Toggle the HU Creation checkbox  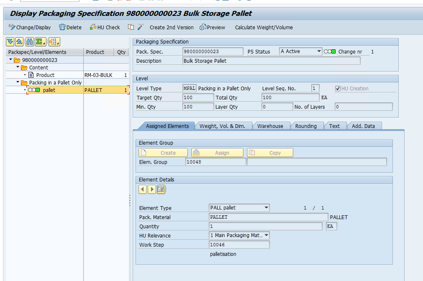point(338,89)
